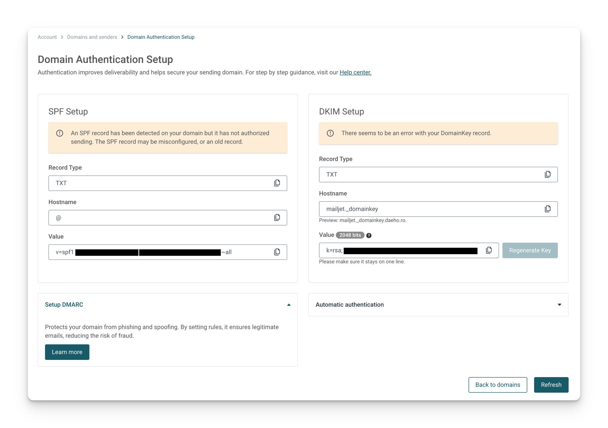
Task: Click Learn more about DMARC
Action: click(67, 352)
